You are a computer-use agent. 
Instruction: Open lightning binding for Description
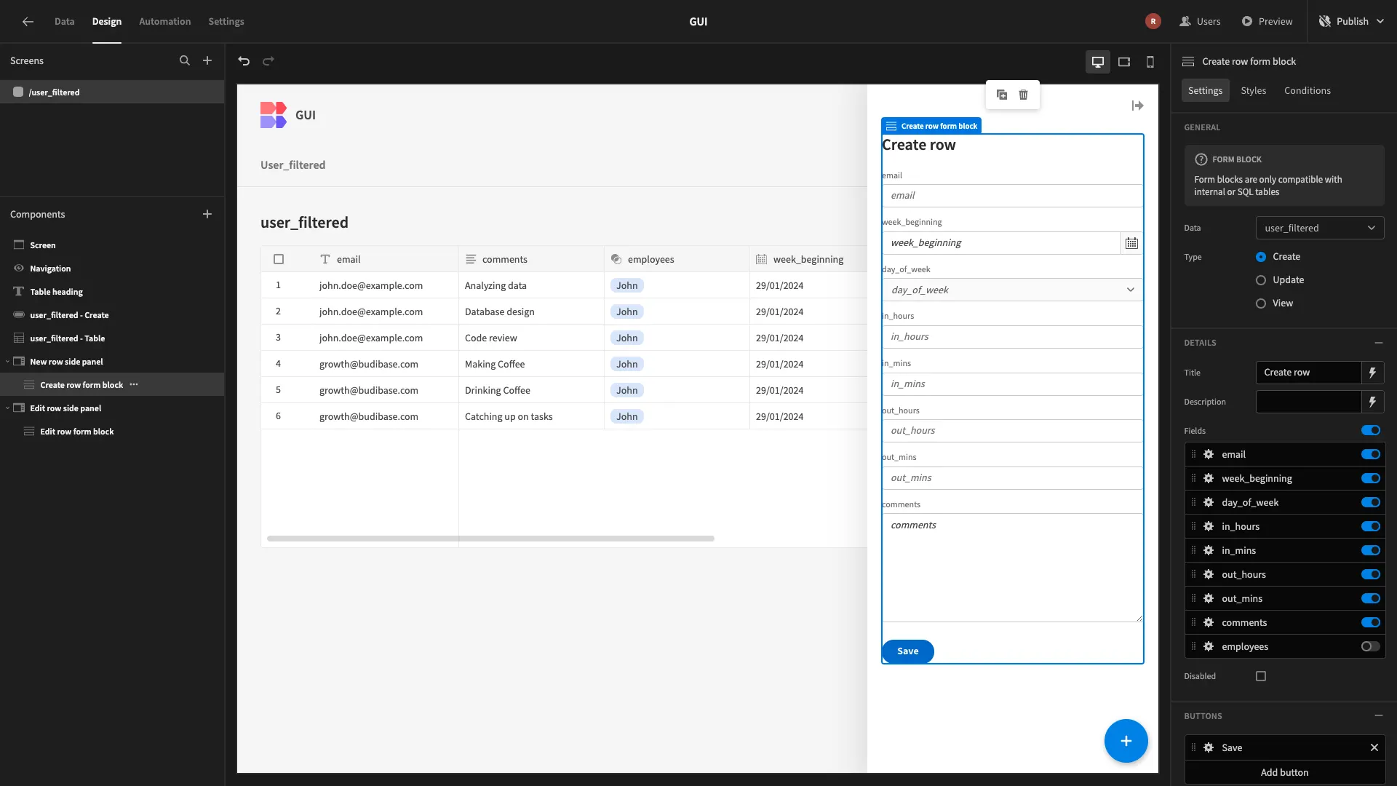pyautogui.click(x=1373, y=402)
